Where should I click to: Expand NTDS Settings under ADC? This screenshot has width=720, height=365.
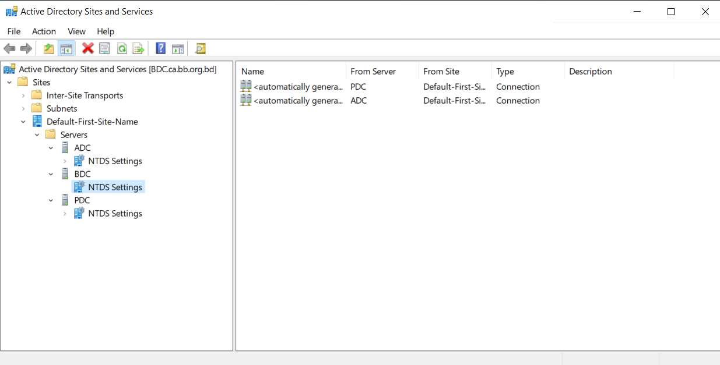pos(65,161)
